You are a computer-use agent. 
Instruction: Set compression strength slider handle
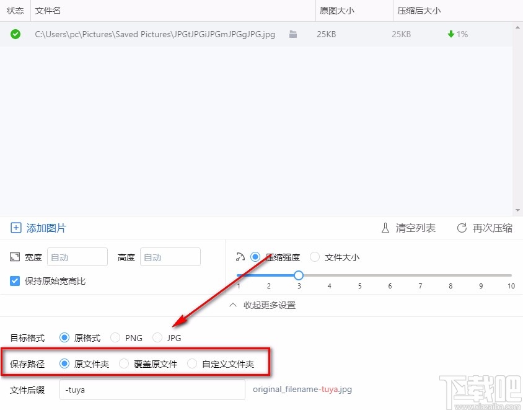(299, 275)
